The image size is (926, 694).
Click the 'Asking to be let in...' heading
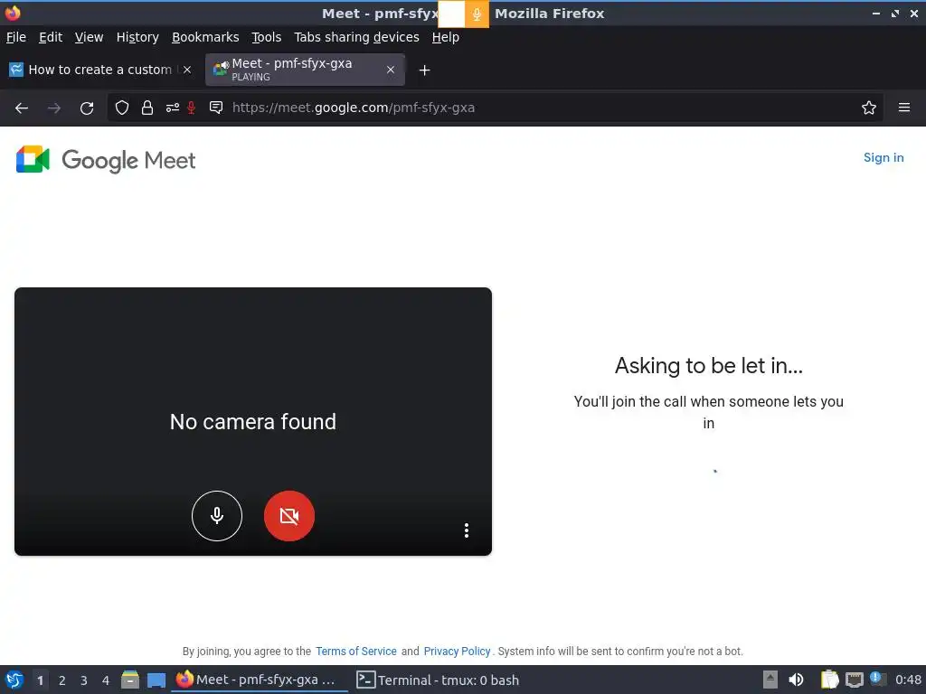(709, 366)
